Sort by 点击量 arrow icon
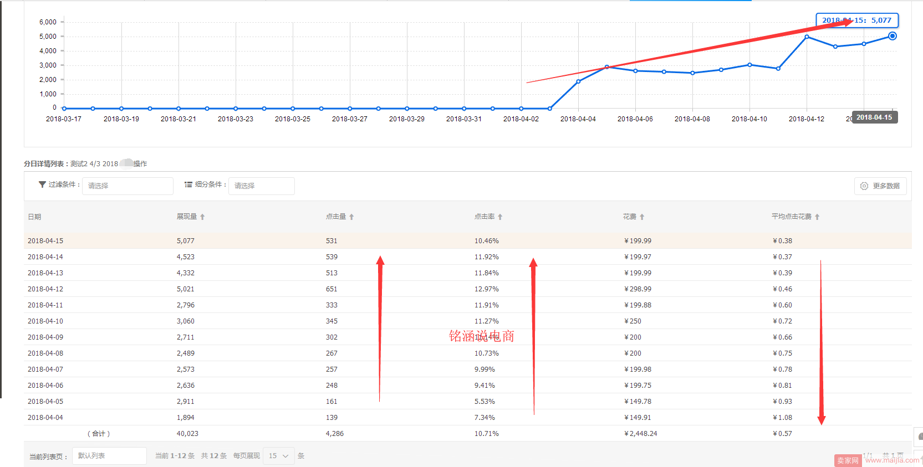This screenshot has width=923, height=467. 351,217
